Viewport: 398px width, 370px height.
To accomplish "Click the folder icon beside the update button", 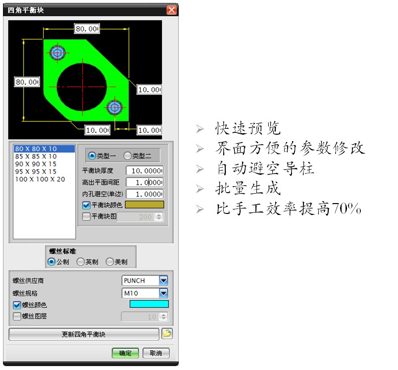I will click(x=167, y=334).
